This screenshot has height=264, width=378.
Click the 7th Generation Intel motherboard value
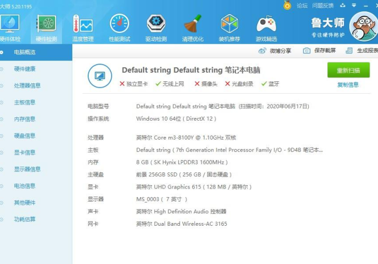click(230, 150)
